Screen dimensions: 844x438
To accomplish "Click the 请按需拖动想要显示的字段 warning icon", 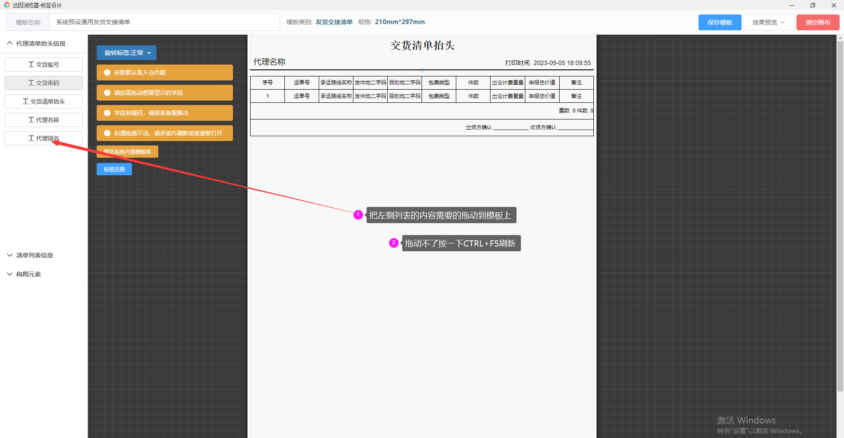I will click(x=107, y=93).
